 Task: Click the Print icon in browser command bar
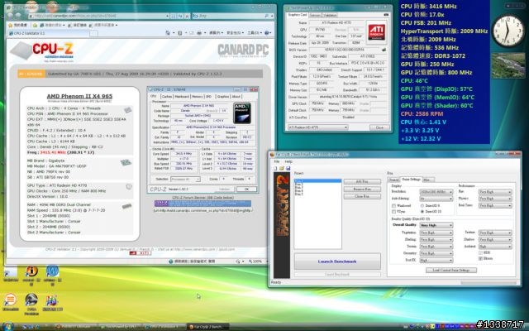pyautogui.click(x=199, y=33)
